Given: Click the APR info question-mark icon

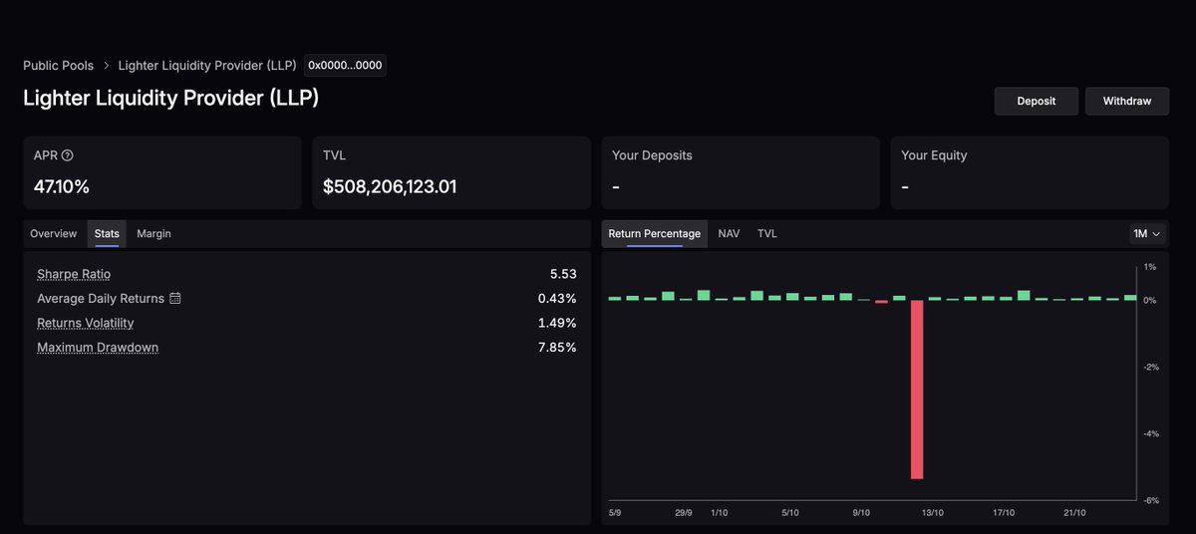Looking at the screenshot, I should tap(68, 155).
